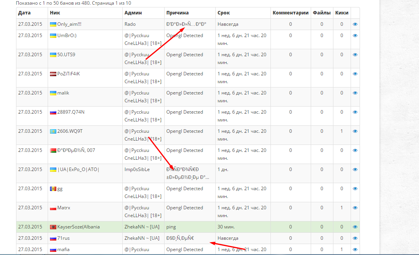Click the Ukraine flag next to Only_aim!!!
419x255 pixels.
tap(53, 24)
